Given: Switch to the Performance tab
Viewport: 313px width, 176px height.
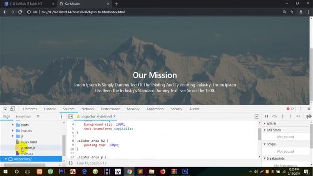Looking at the screenshot, I should (x=111, y=109).
